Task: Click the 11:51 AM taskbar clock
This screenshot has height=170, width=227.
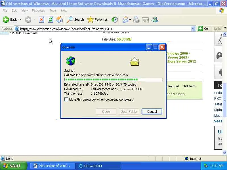Action: [217, 166]
